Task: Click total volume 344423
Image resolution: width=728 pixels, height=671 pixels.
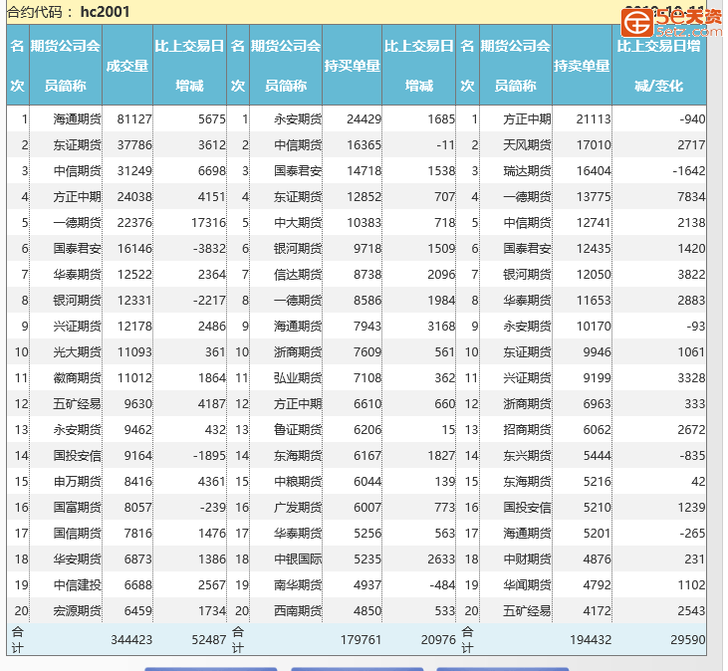Action: point(131,640)
